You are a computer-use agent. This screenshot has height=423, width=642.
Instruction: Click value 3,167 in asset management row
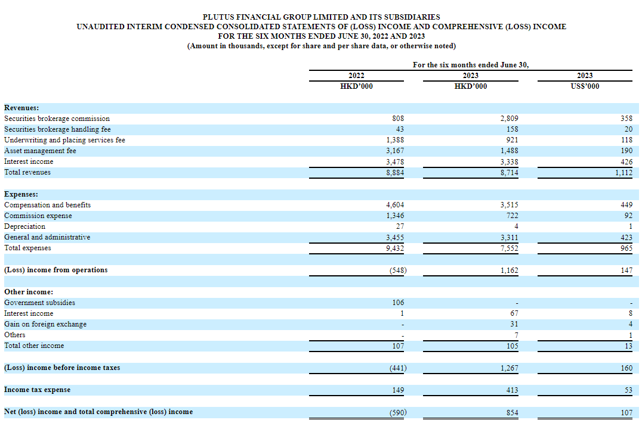[395, 151]
